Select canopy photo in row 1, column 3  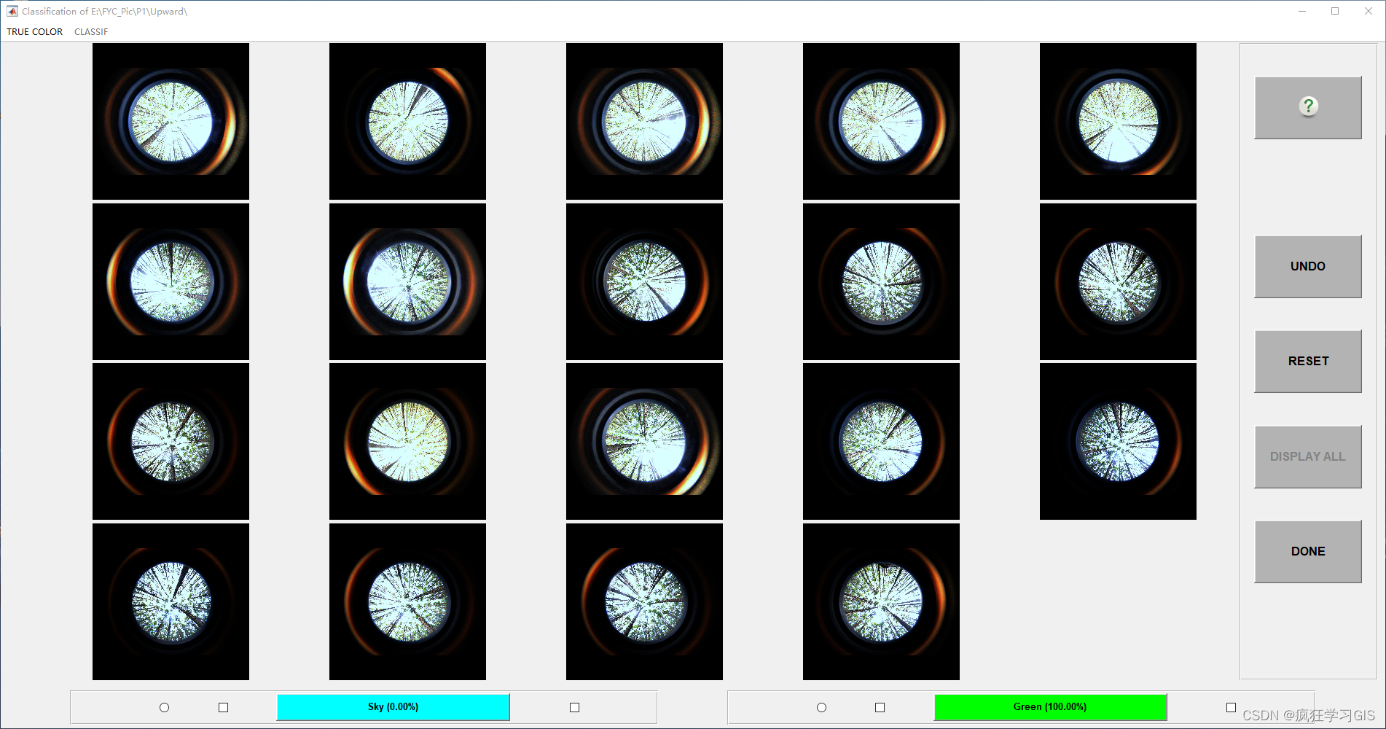644,121
